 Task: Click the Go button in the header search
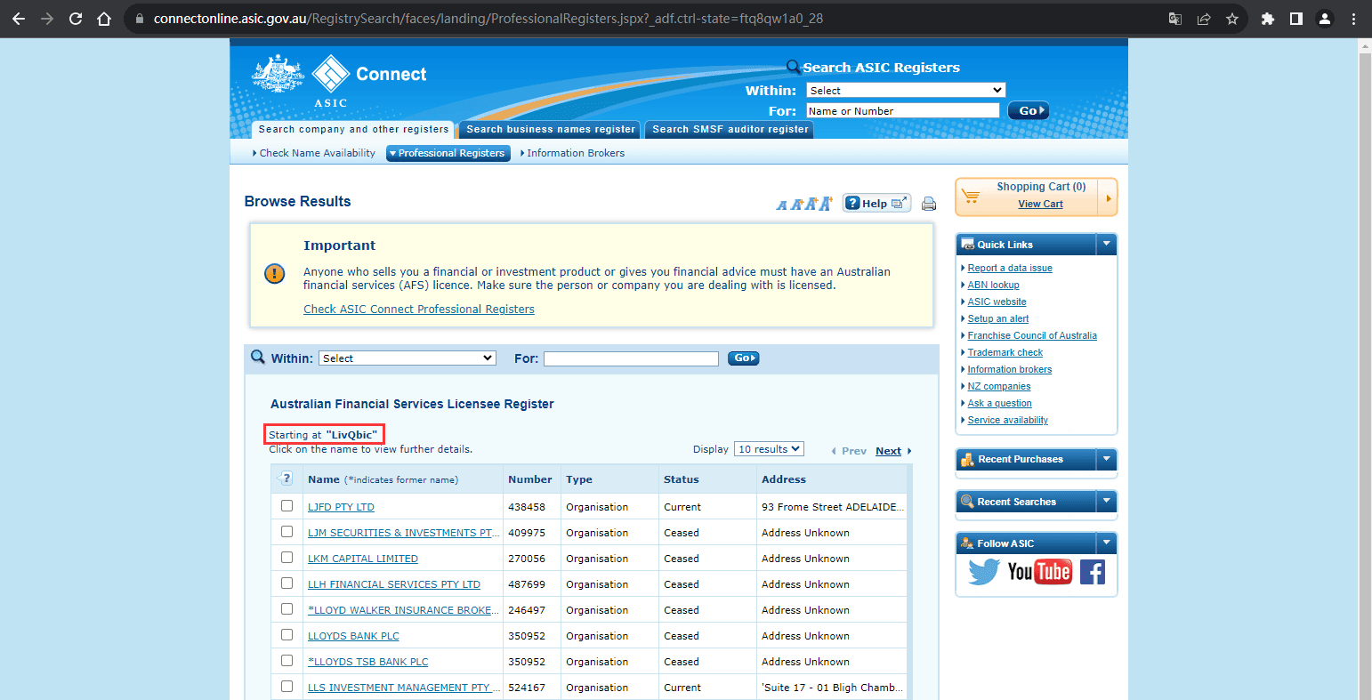click(1029, 110)
